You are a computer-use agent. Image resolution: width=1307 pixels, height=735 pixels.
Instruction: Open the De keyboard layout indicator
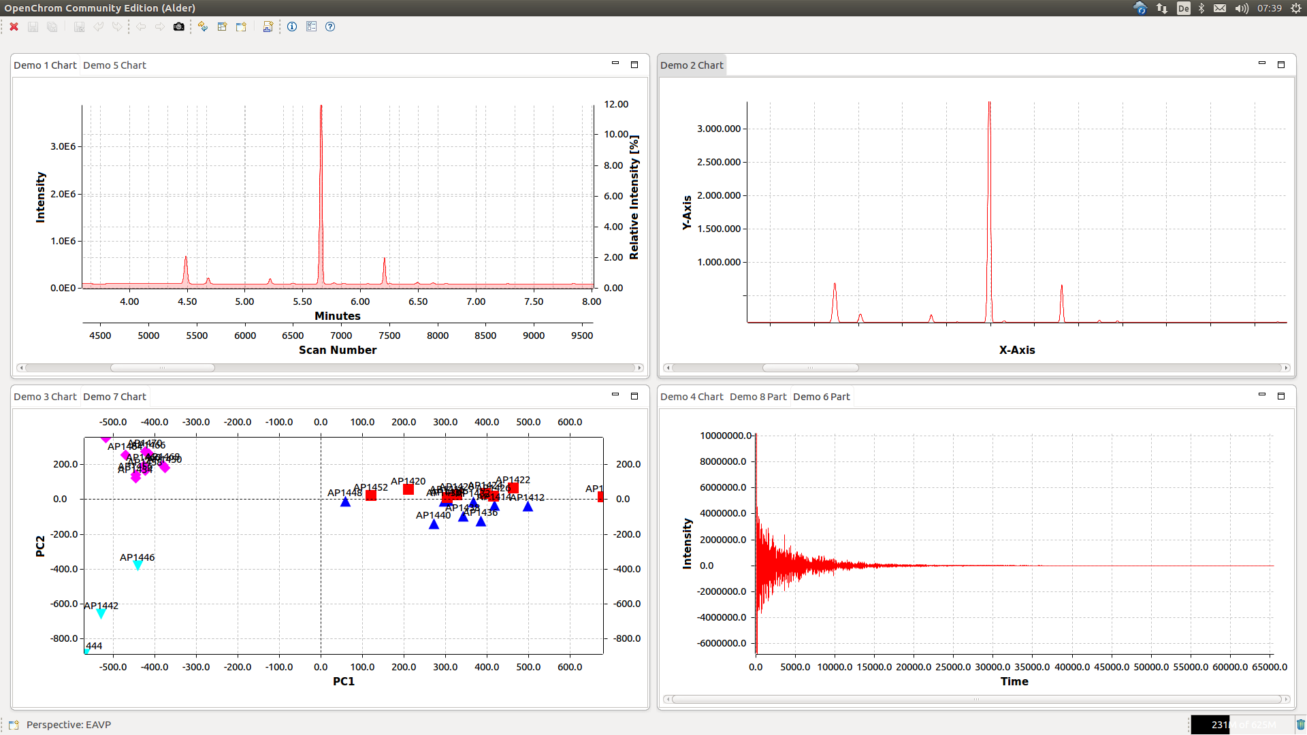1184,8
